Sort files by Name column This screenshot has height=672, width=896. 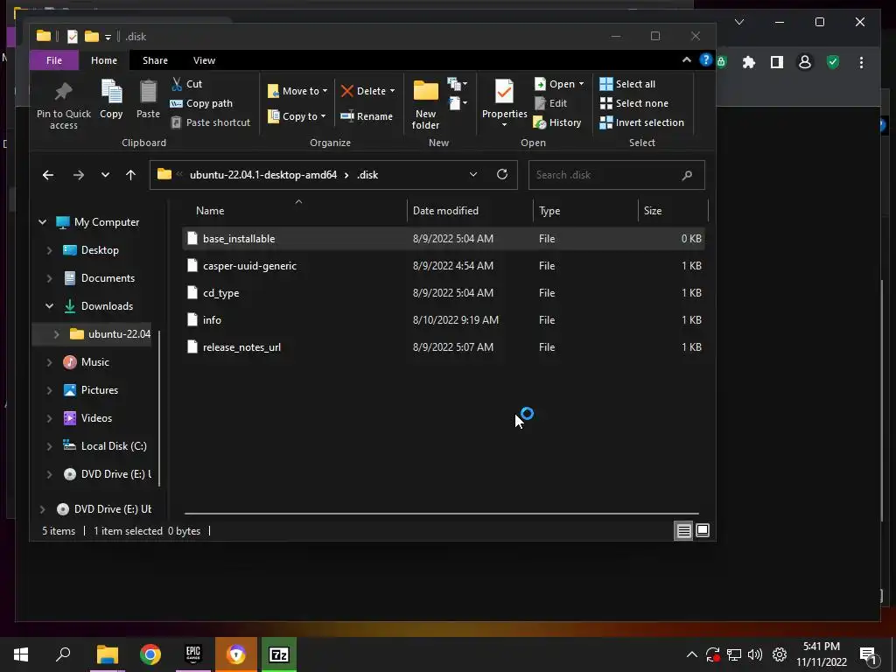pyautogui.click(x=296, y=211)
